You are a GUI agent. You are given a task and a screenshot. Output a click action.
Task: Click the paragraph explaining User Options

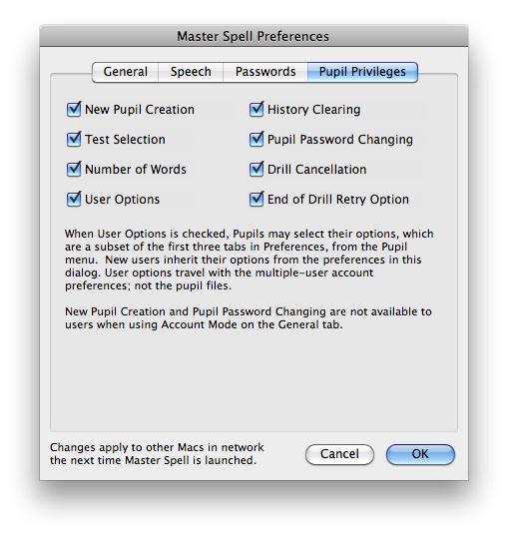[250, 260]
